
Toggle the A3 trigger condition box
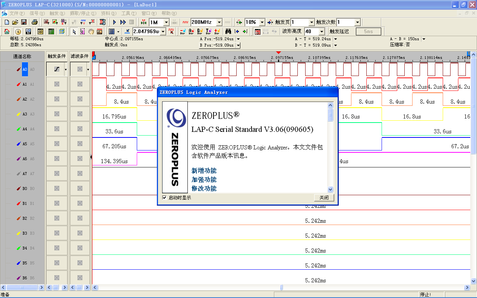(x=57, y=114)
